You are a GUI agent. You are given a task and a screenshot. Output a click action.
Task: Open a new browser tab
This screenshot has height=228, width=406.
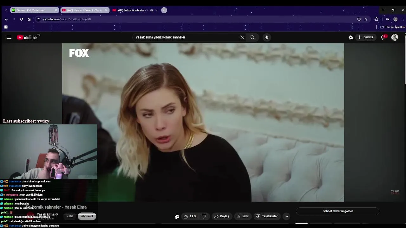[164, 10]
